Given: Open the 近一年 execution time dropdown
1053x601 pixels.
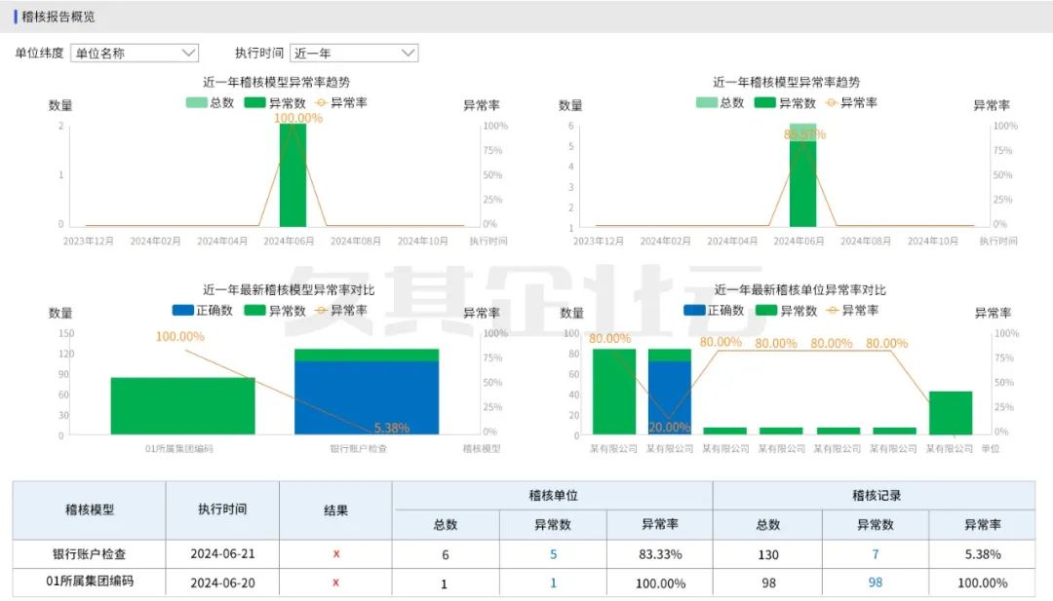Looking at the screenshot, I should (354, 53).
